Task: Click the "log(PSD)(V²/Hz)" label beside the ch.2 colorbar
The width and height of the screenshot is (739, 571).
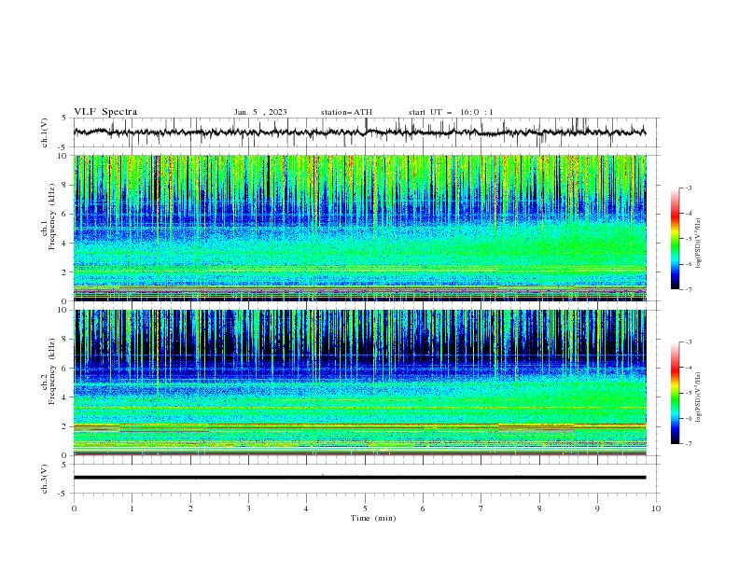Action: [699, 397]
